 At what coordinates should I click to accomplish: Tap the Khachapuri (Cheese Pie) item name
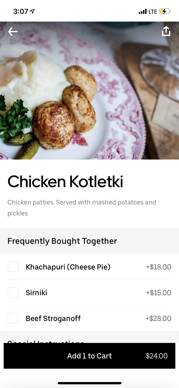click(68, 267)
